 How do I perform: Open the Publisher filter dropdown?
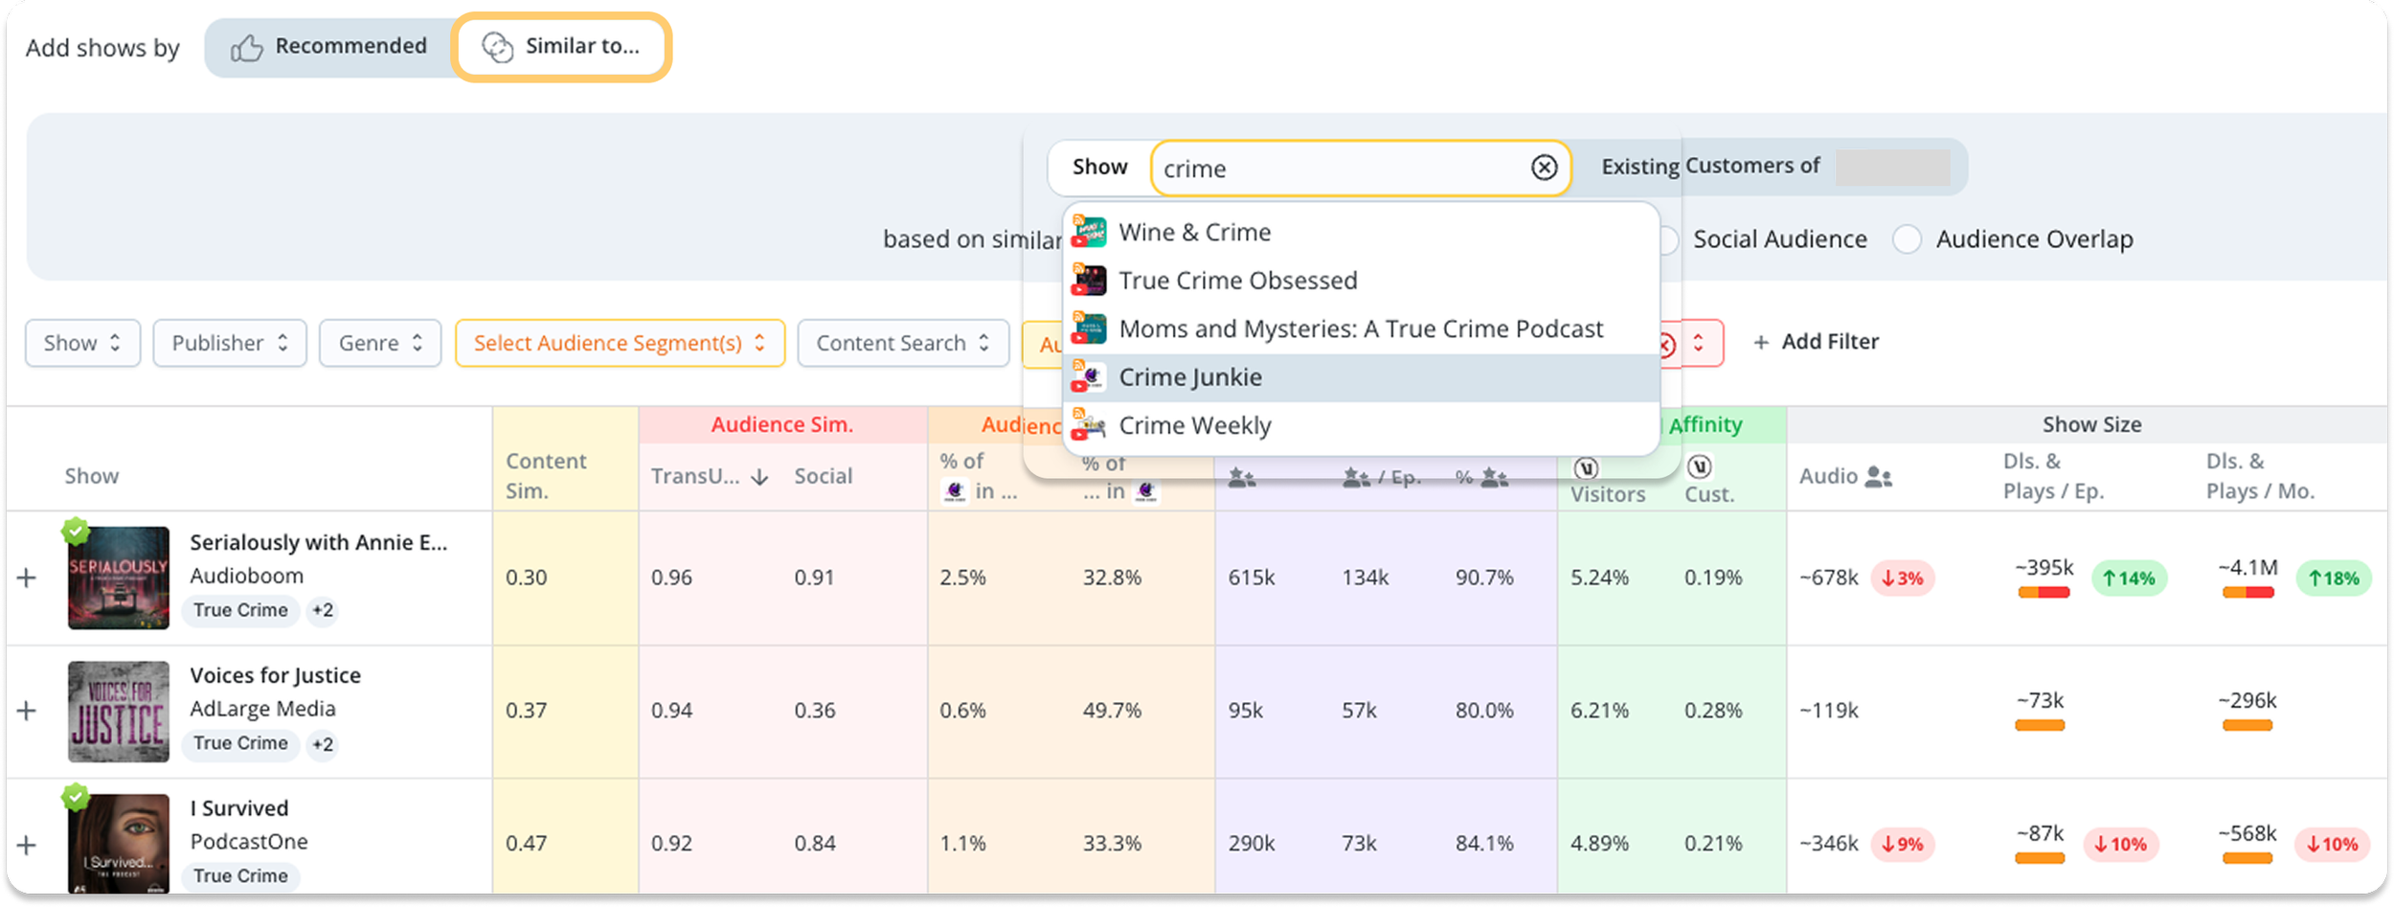tap(230, 343)
